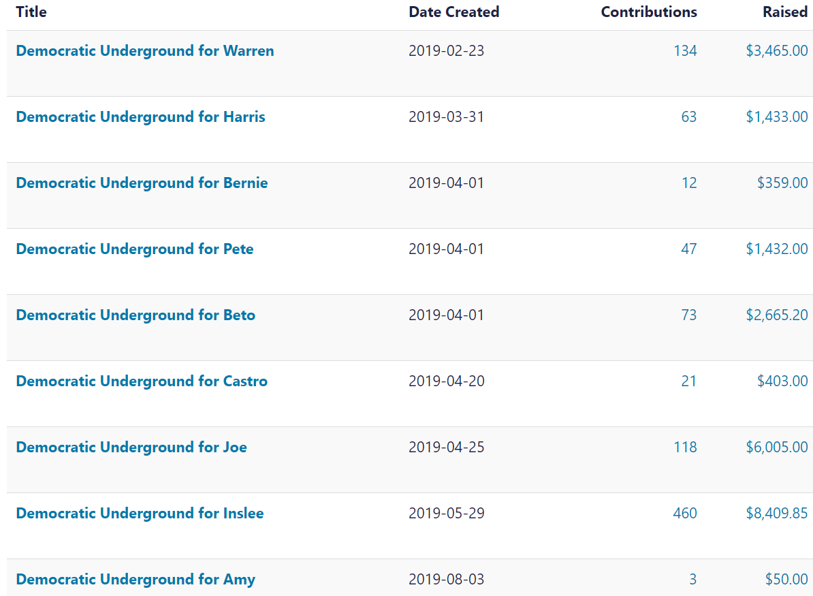Click the Raised column header

(784, 12)
